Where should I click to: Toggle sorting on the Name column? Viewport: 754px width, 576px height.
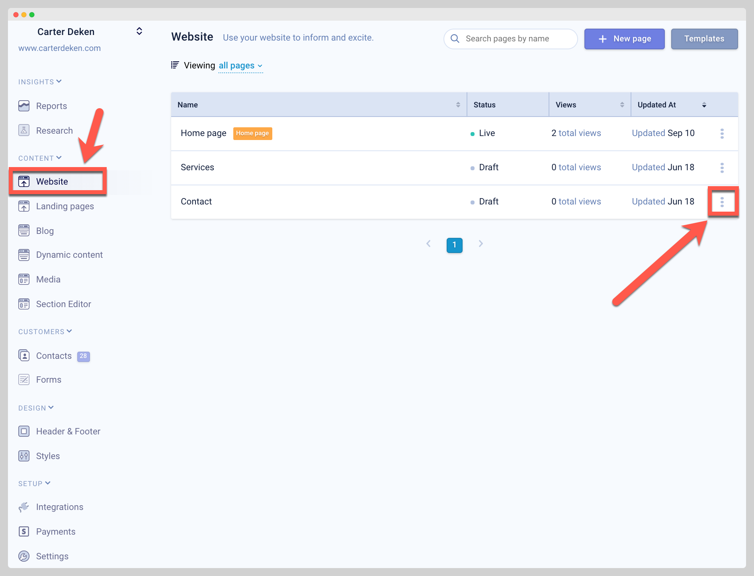click(459, 105)
